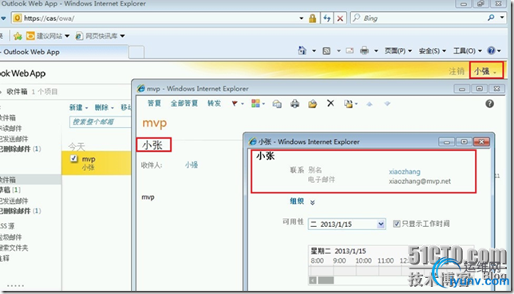Image resolution: width=514 pixels, height=294 pixels.
Task: Toggle the checkbox beside the mvp message
Action: click(x=73, y=158)
